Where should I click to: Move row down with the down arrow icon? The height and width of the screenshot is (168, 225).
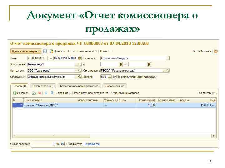tap(52, 93)
